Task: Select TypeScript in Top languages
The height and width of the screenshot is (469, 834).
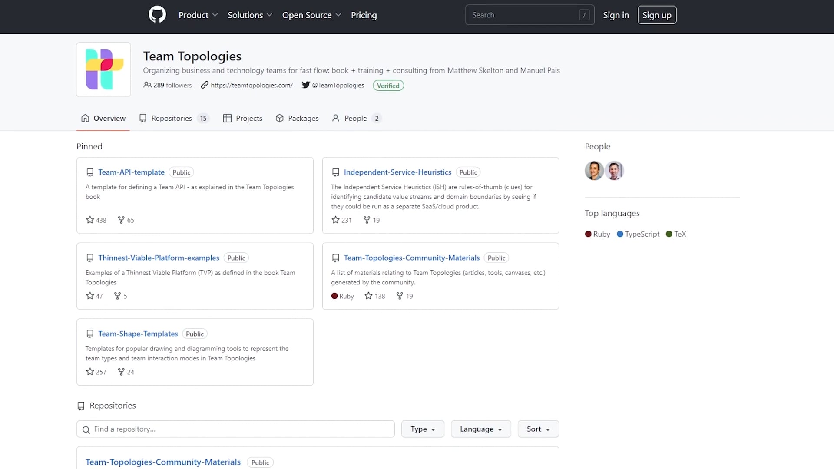Action: (x=638, y=234)
